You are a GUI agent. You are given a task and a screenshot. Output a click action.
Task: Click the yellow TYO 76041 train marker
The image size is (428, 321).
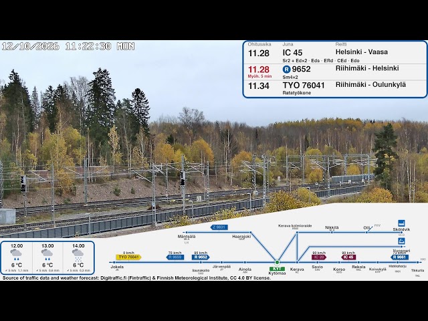[x=128, y=257]
